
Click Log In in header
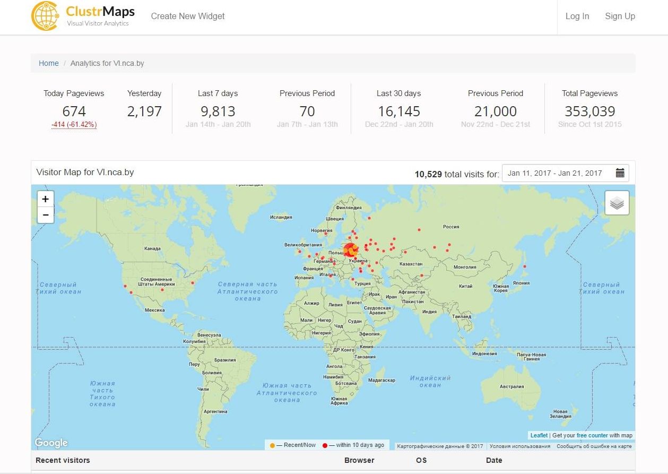pos(577,16)
